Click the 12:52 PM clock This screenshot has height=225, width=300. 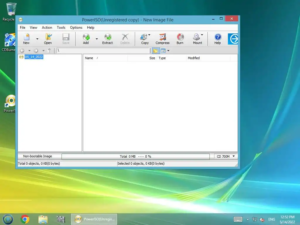pos(287,217)
